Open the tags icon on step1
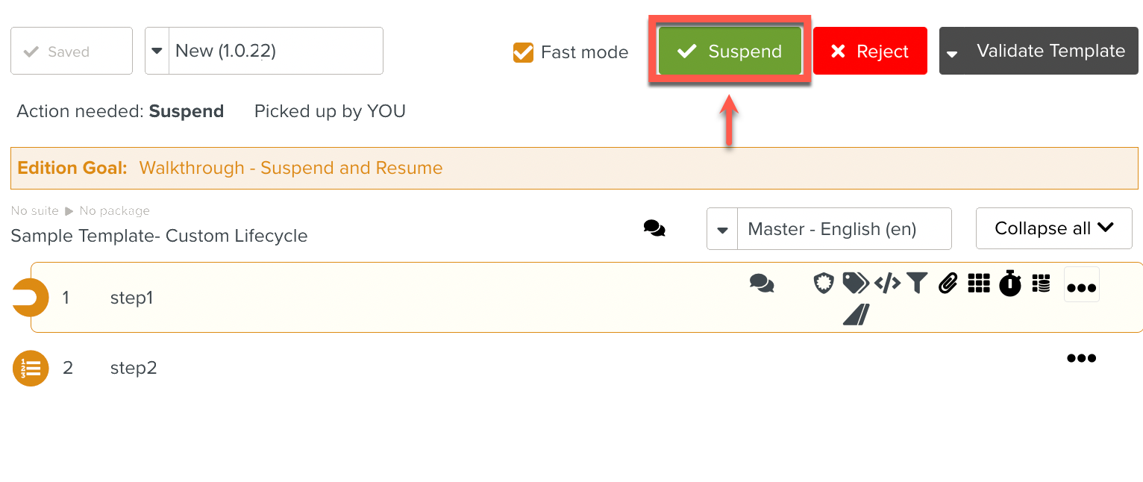This screenshot has height=482, width=1143. point(855,284)
